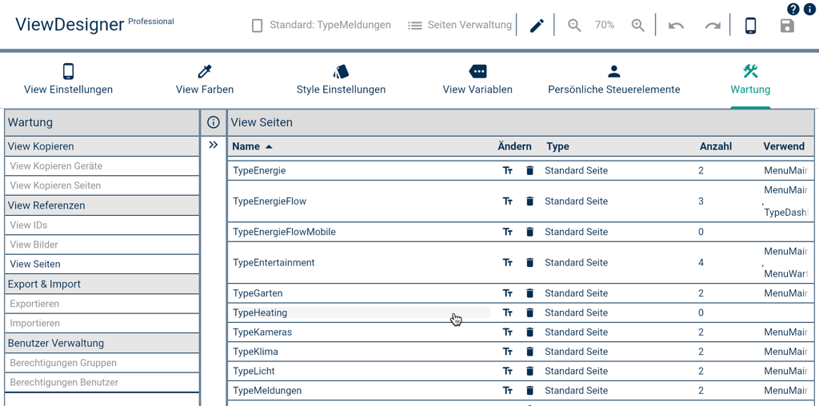Open Standard: TypeMeldungen page selector
This screenshot has height=406, width=819.
[x=322, y=25]
